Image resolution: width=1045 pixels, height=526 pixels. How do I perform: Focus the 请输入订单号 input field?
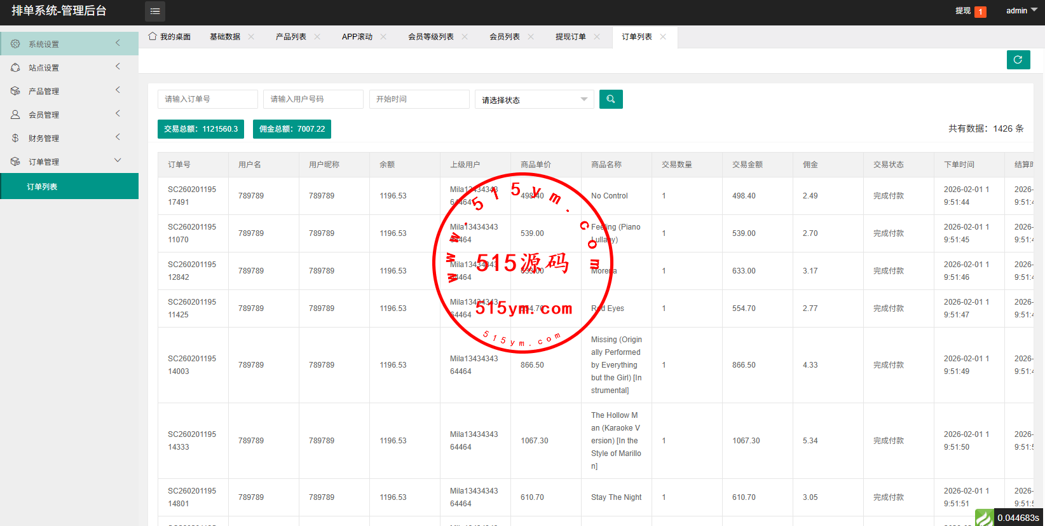coord(207,99)
